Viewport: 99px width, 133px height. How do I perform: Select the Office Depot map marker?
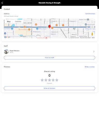[x=37, y=29]
